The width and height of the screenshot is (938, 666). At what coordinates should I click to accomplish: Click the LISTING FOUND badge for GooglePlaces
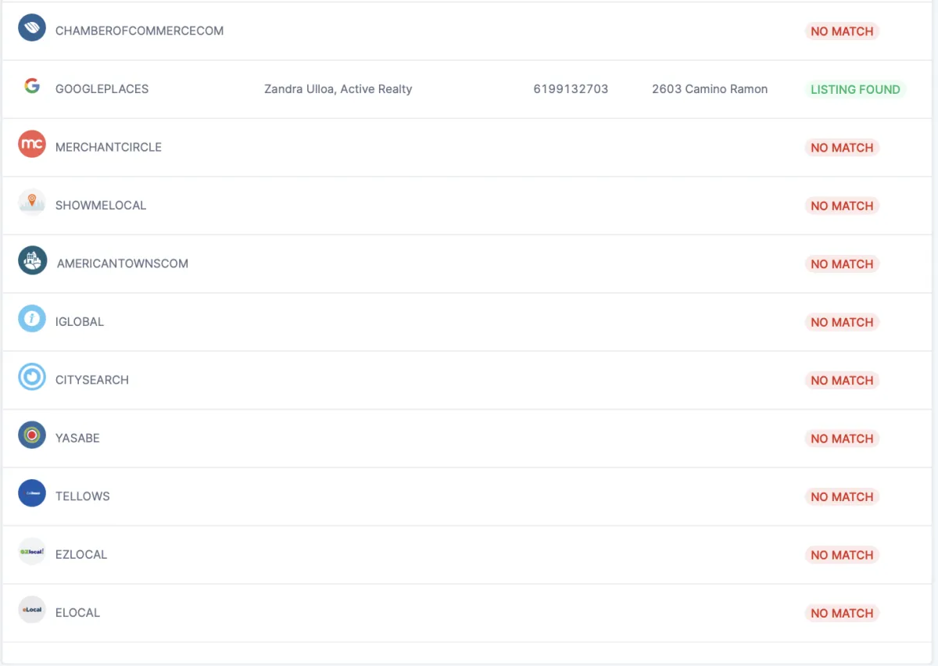(x=855, y=89)
